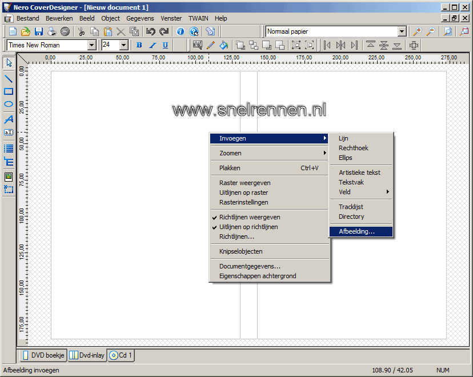Open the Bewerken menu

(59, 18)
